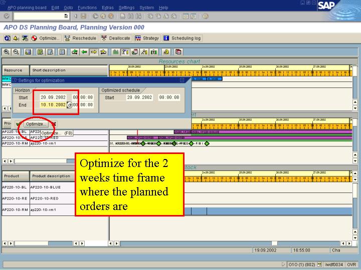Click the OVR insert mode indicator
Screen dimensions: 361x270
click(x=351, y=264)
